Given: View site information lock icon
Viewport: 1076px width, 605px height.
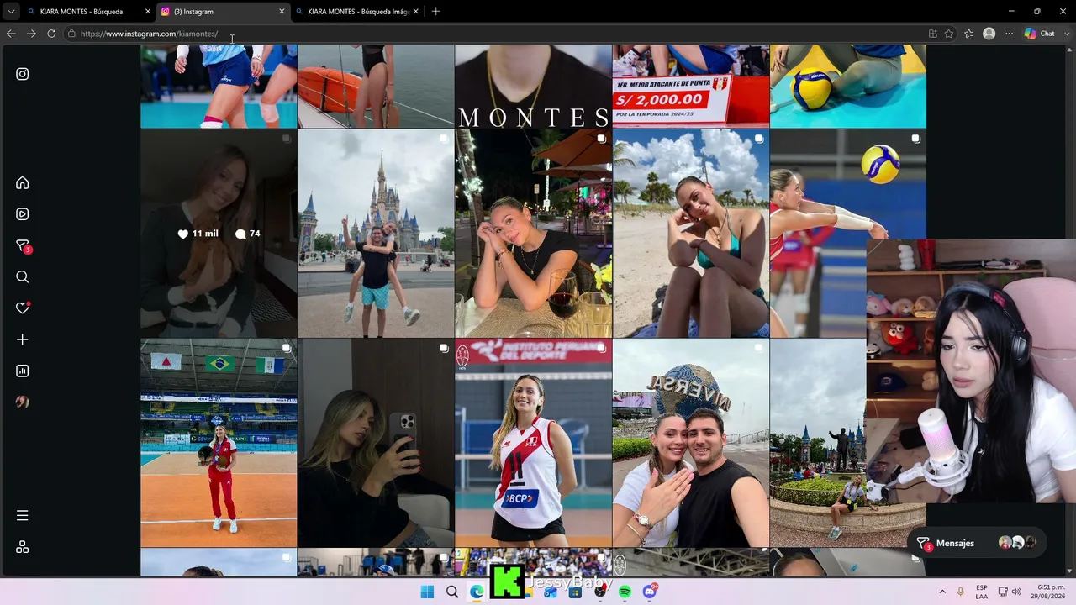Looking at the screenshot, I should [72, 34].
